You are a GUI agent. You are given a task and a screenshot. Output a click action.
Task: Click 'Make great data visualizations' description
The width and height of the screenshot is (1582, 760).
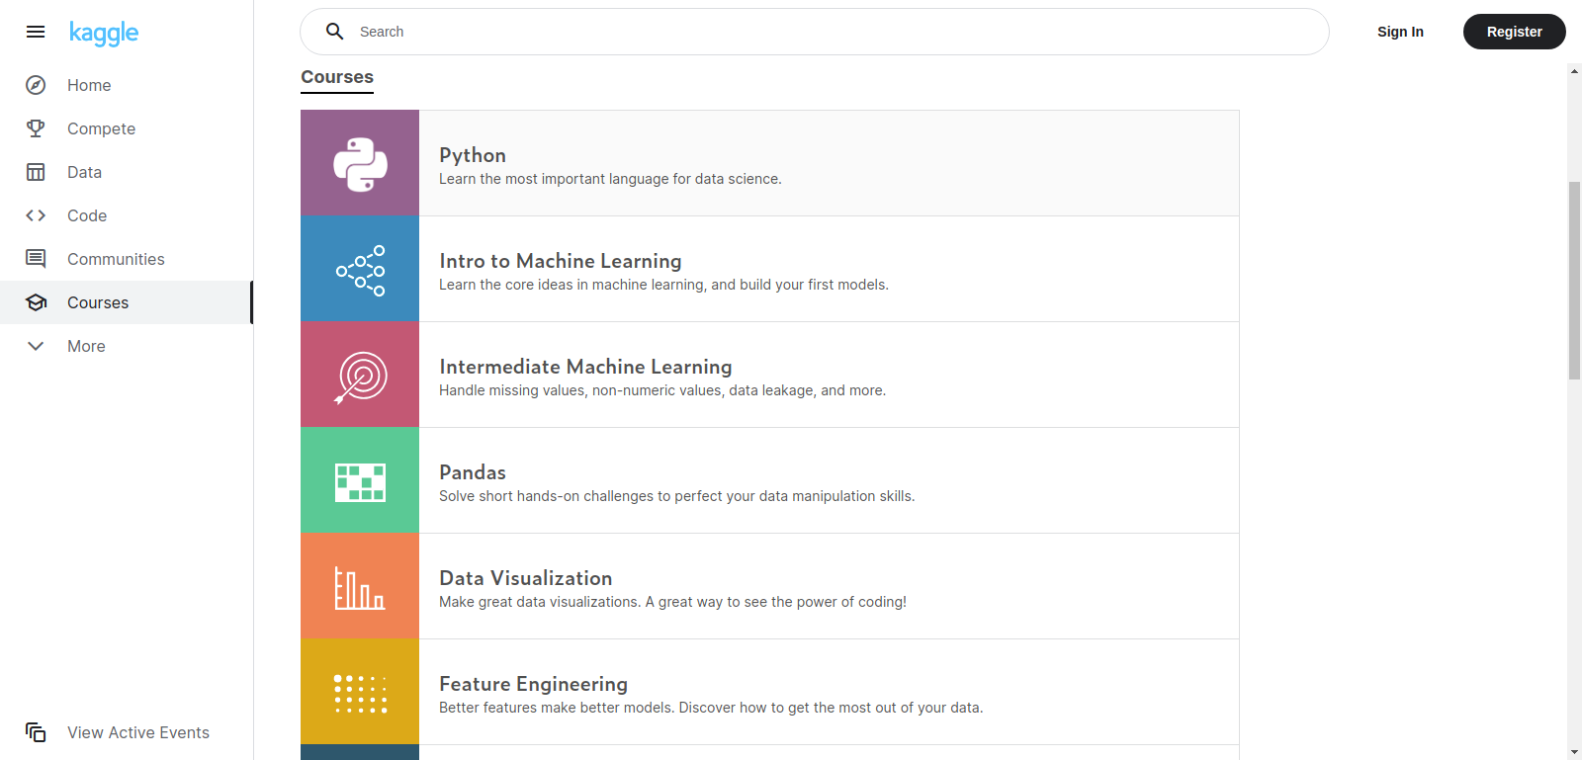[672, 602]
